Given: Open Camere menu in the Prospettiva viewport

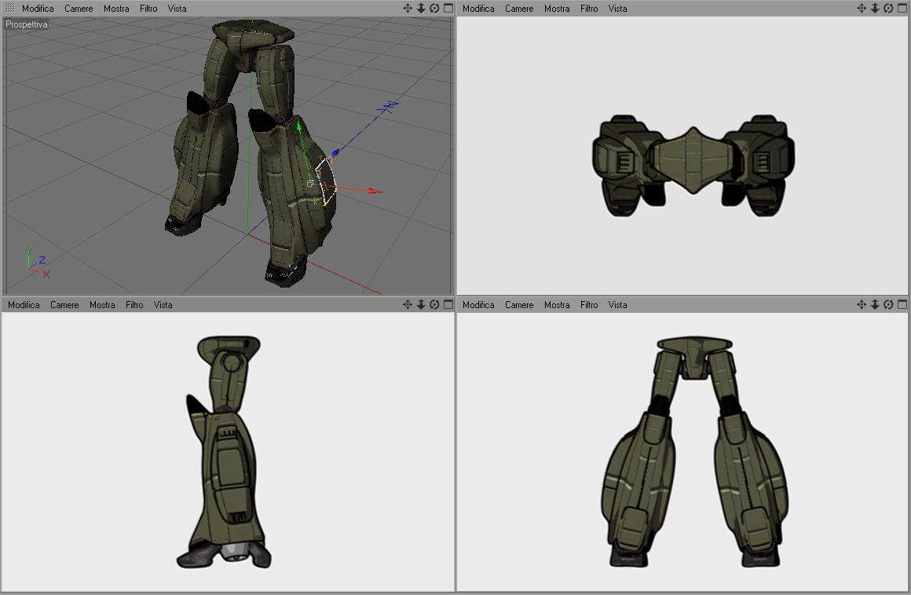Looking at the screenshot, I should tap(79, 8).
